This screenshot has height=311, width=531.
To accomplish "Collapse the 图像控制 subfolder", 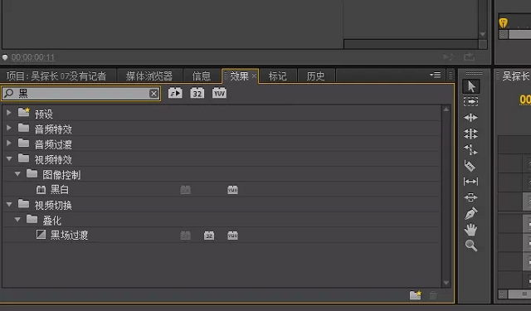I will click(x=17, y=174).
